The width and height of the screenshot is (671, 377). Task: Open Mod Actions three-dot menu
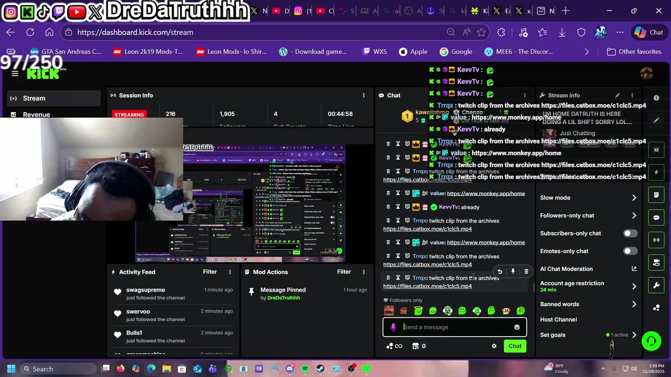point(364,272)
